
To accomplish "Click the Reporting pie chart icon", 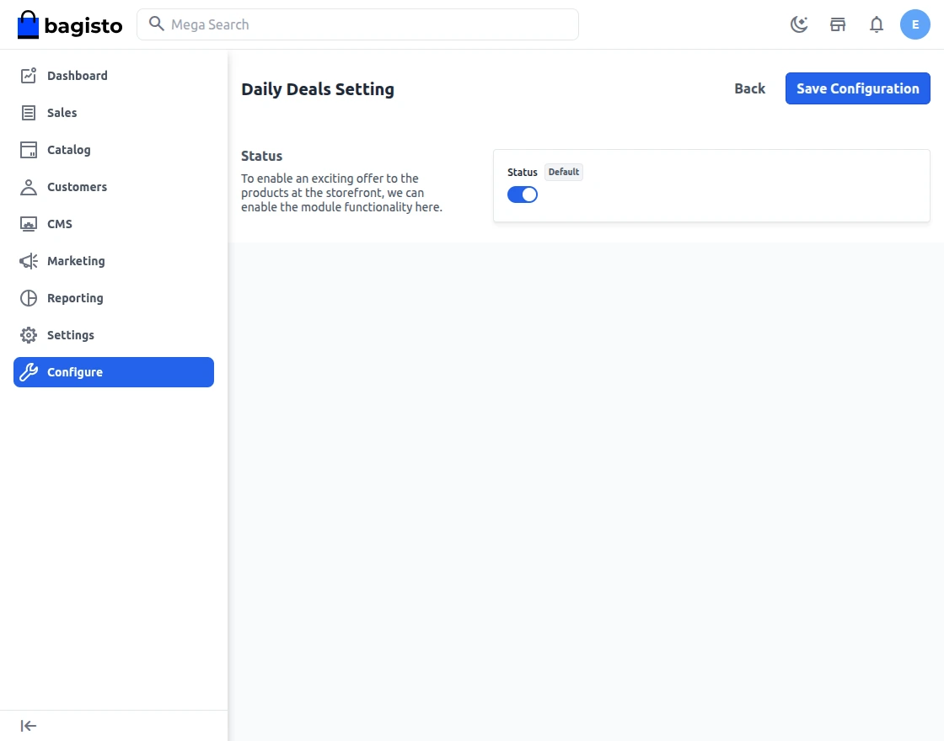I will (x=29, y=298).
